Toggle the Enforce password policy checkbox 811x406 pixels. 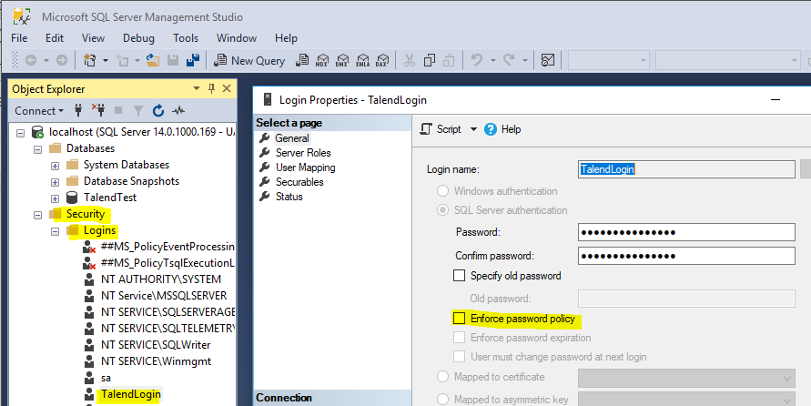459,318
